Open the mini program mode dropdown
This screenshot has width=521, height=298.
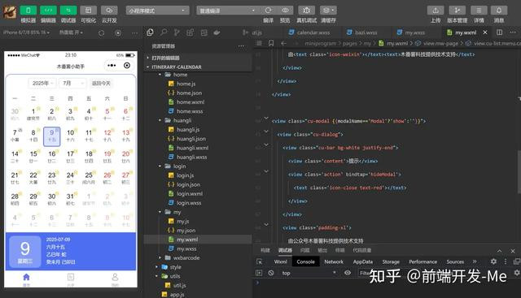tap(157, 11)
